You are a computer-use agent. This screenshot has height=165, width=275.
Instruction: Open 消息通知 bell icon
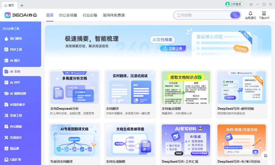(x=250, y=13)
